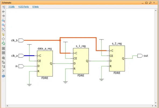Select the s_2_reg flip-flop block
The height and width of the screenshot is (108, 159).
pyautogui.click(x=117, y=58)
